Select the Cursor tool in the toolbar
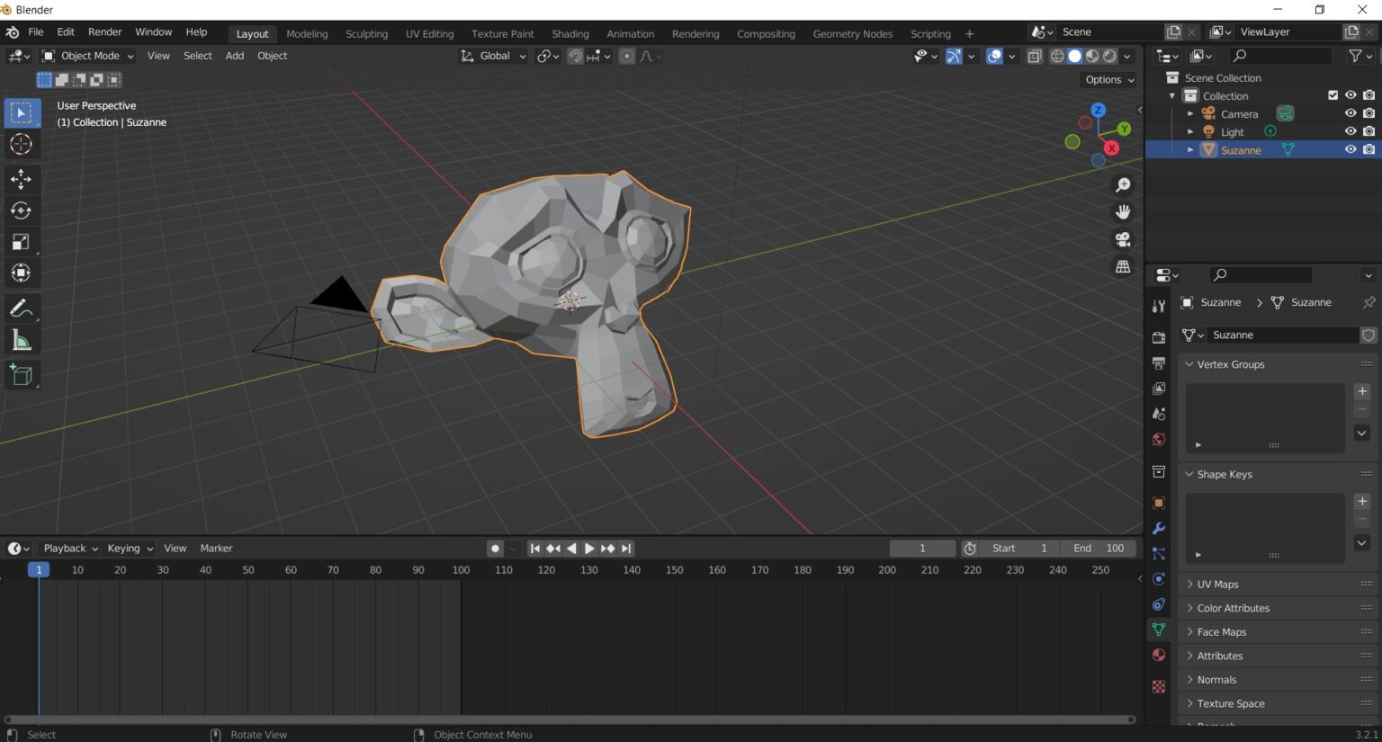 [21, 144]
